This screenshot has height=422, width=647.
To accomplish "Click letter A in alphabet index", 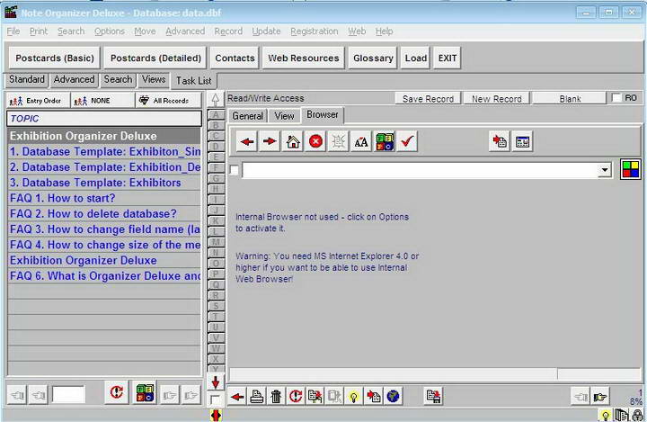I will (216, 115).
